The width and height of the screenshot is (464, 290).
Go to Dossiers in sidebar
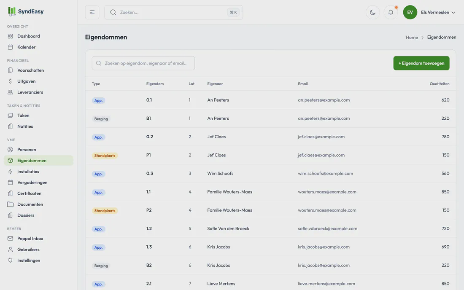click(x=38, y=215)
